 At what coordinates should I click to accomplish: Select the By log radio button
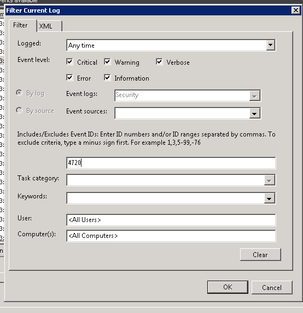(19, 93)
